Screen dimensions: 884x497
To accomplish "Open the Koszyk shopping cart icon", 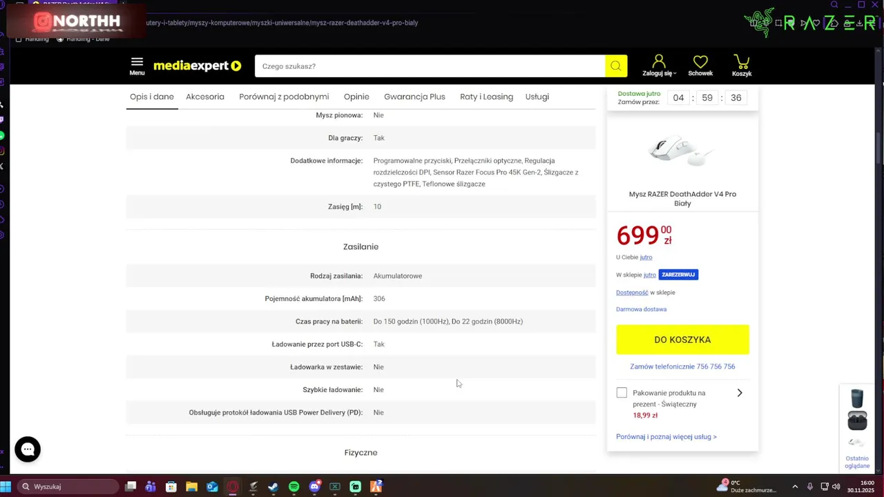I will [x=742, y=66].
